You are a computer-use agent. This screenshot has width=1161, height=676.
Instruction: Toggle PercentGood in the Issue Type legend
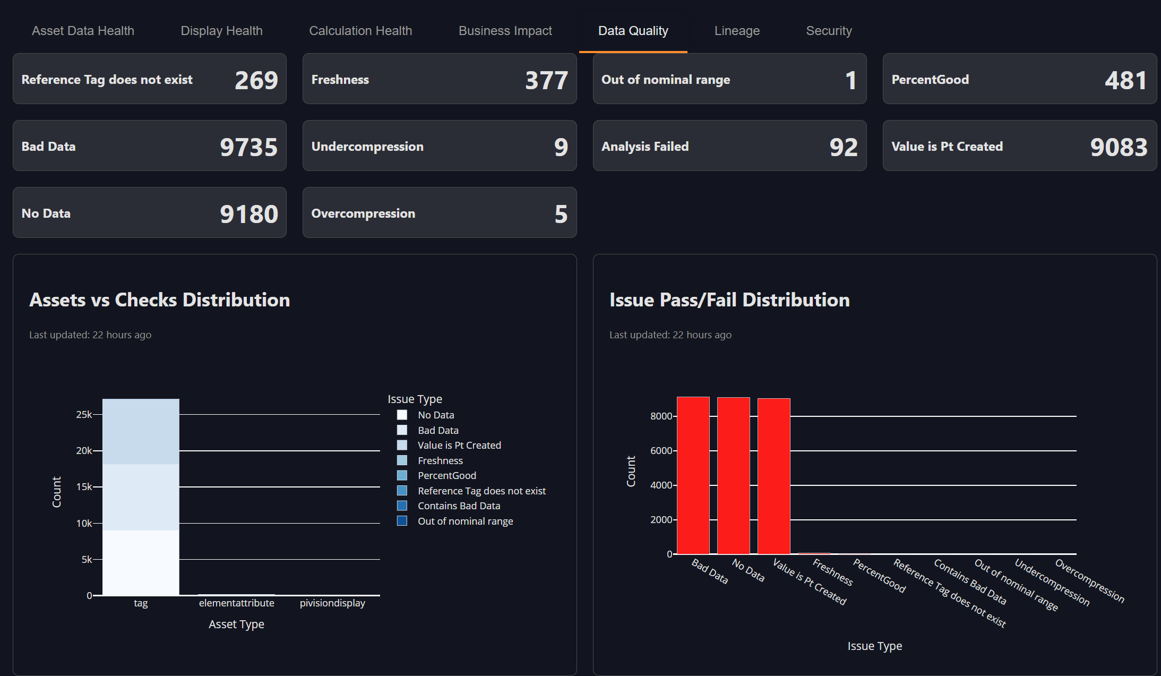click(446, 475)
